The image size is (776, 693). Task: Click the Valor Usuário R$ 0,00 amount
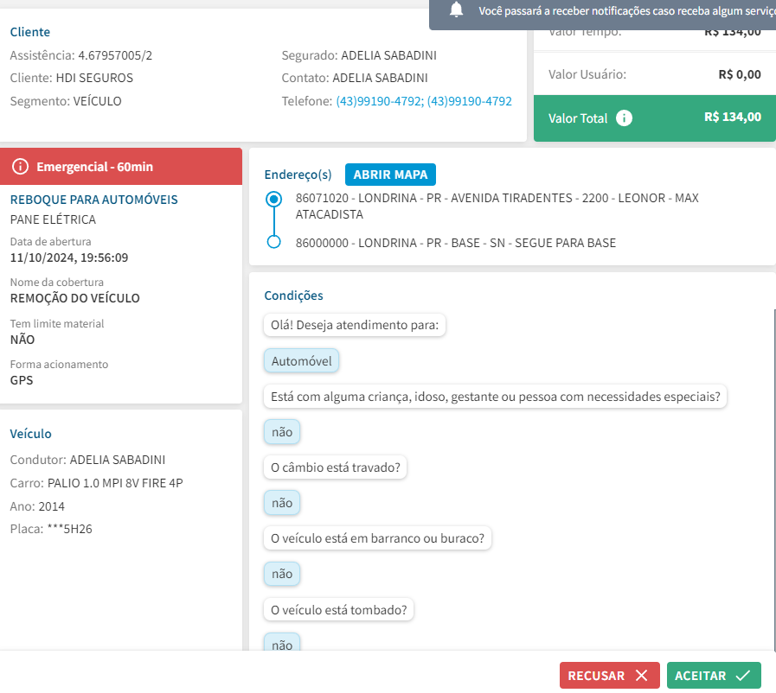(740, 74)
